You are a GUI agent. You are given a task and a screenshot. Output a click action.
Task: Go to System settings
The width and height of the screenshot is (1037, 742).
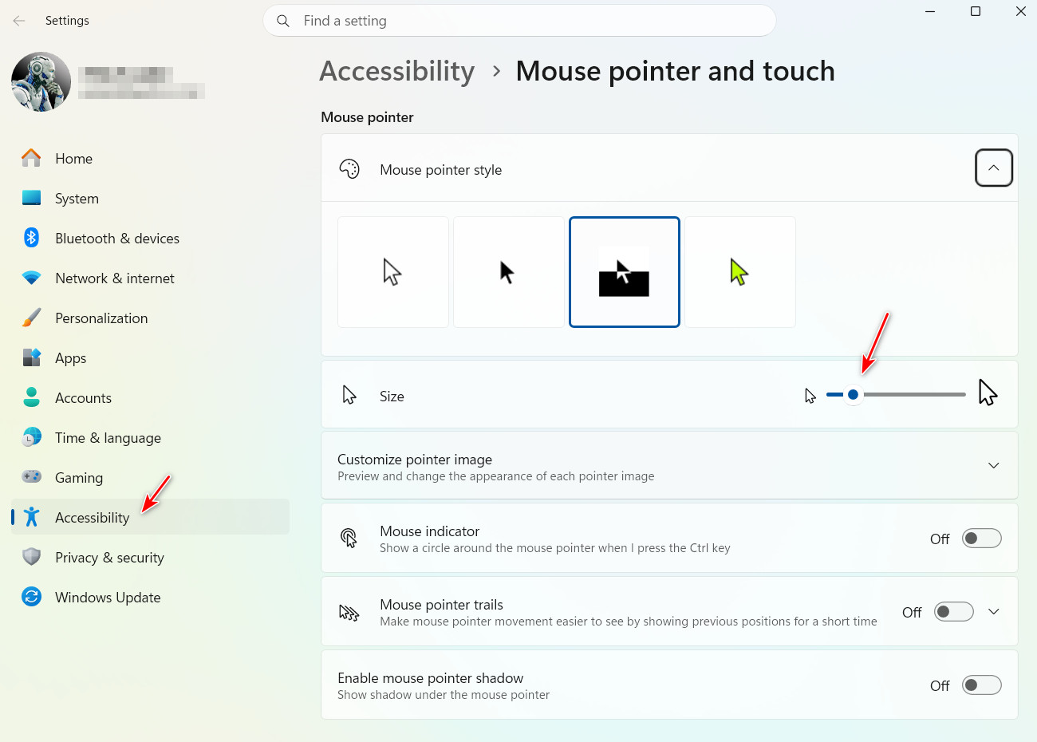(x=150, y=198)
